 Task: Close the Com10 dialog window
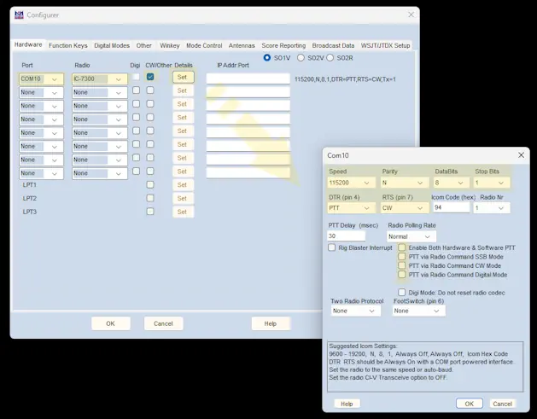click(x=521, y=155)
